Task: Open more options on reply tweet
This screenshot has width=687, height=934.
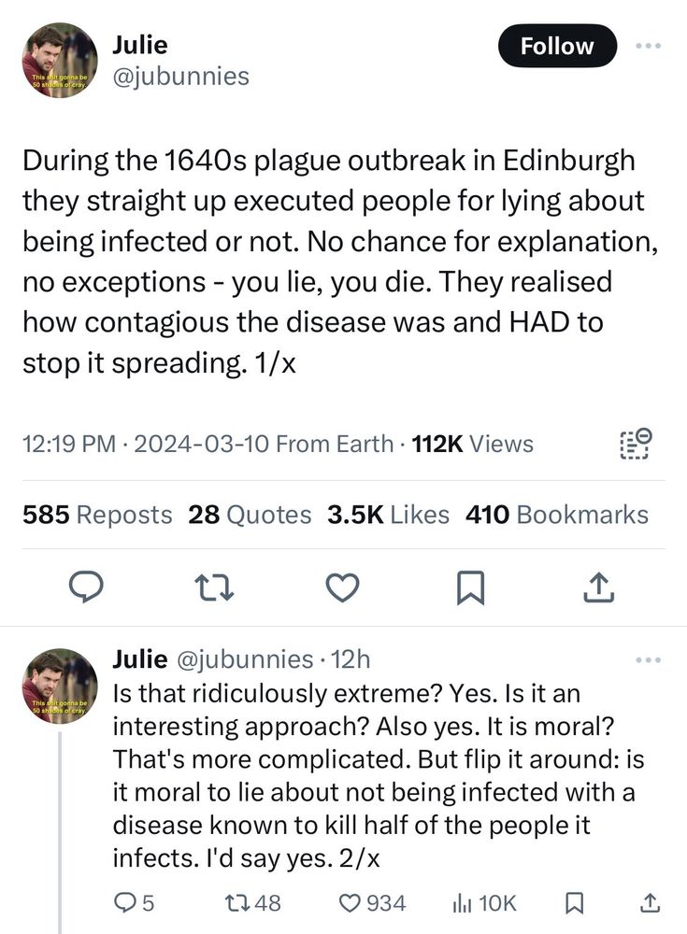Action: click(x=649, y=660)
